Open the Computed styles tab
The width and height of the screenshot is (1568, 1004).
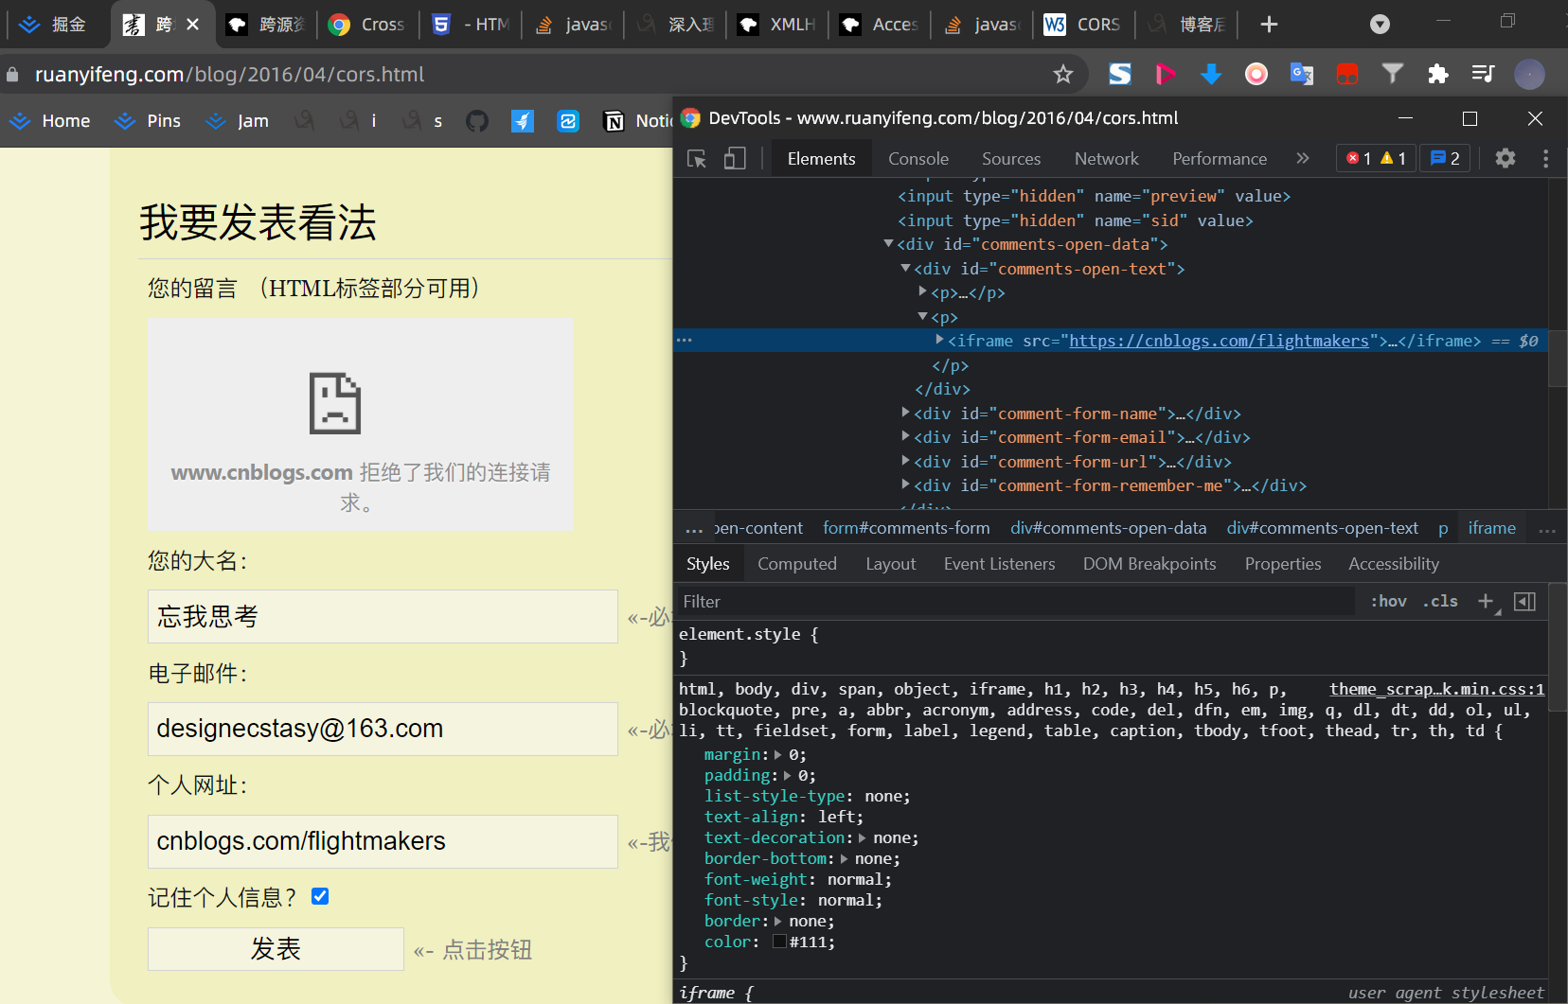[x=797, y=564]
